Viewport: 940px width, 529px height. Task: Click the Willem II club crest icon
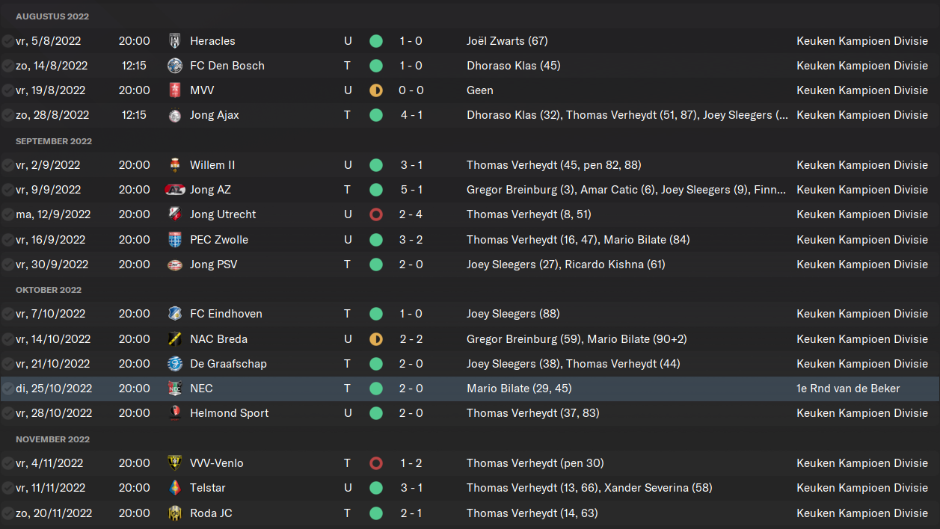175,165
